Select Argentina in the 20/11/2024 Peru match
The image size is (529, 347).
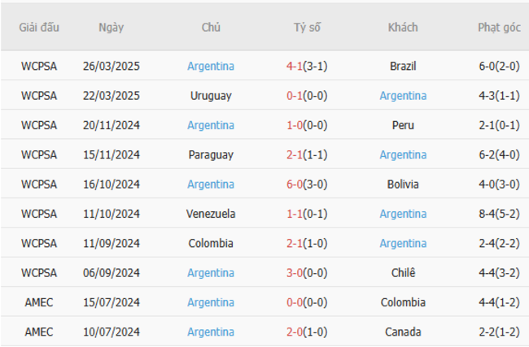pos(211,125)
